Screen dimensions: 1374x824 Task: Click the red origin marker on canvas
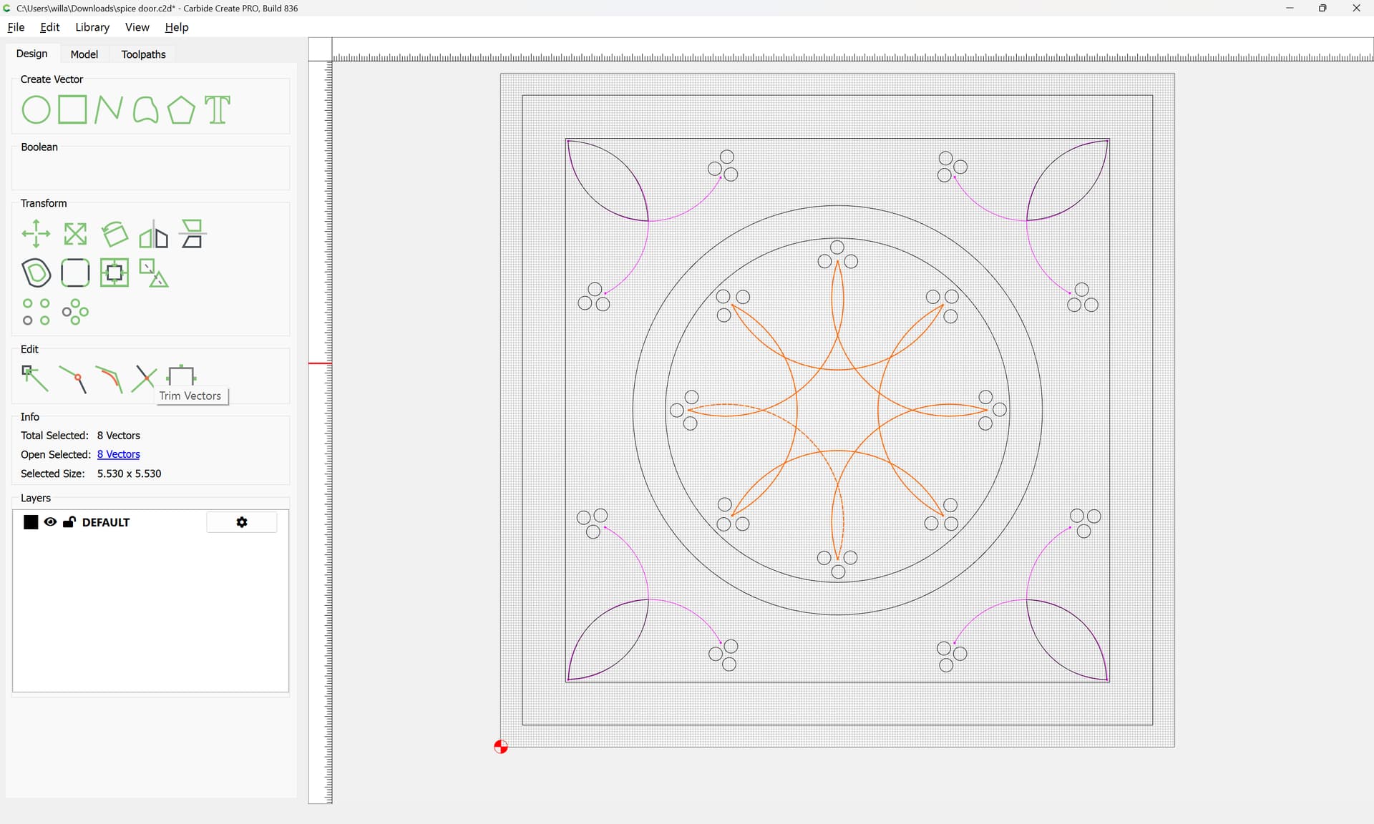[x=501, y=747]
